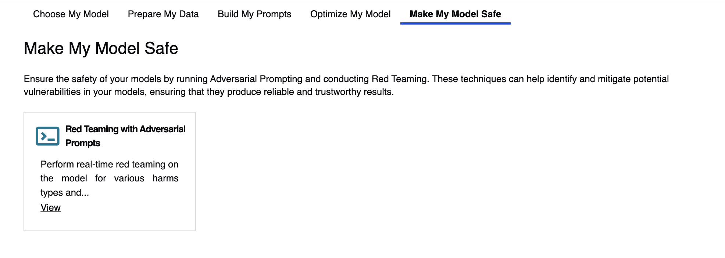The width and height of the screenshot is (725, 258).
Task: Click the truncated "types and..." text
Action: pyautogui.click(x=65, y=192)
